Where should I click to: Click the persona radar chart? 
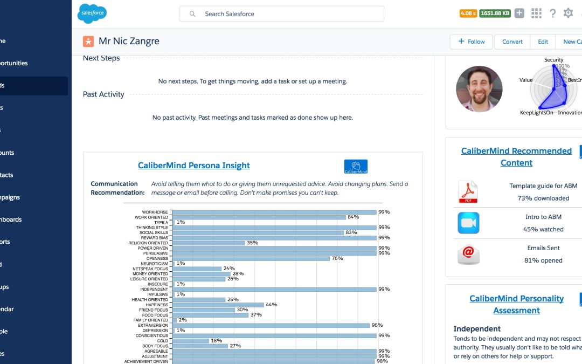553,88
